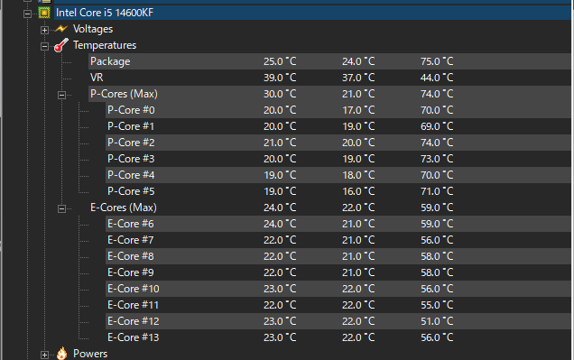Click E-Core #12 maximum value 51.0 °C
The width and height of the screenshot is (574, 360).
coord(437,321)
